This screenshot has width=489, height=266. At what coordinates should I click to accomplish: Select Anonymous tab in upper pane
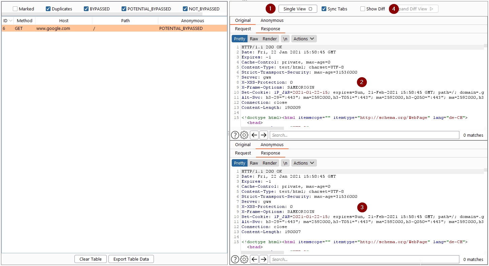click(x=272, y=20)
